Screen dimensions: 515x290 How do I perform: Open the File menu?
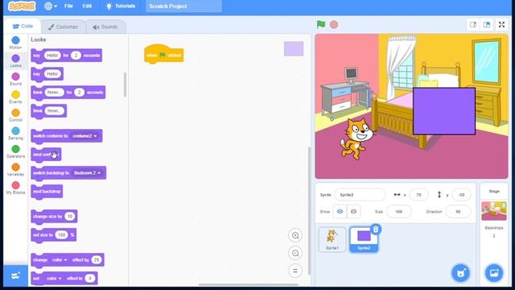68,6
